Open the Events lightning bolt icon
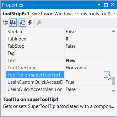 [x=30, y=23]
